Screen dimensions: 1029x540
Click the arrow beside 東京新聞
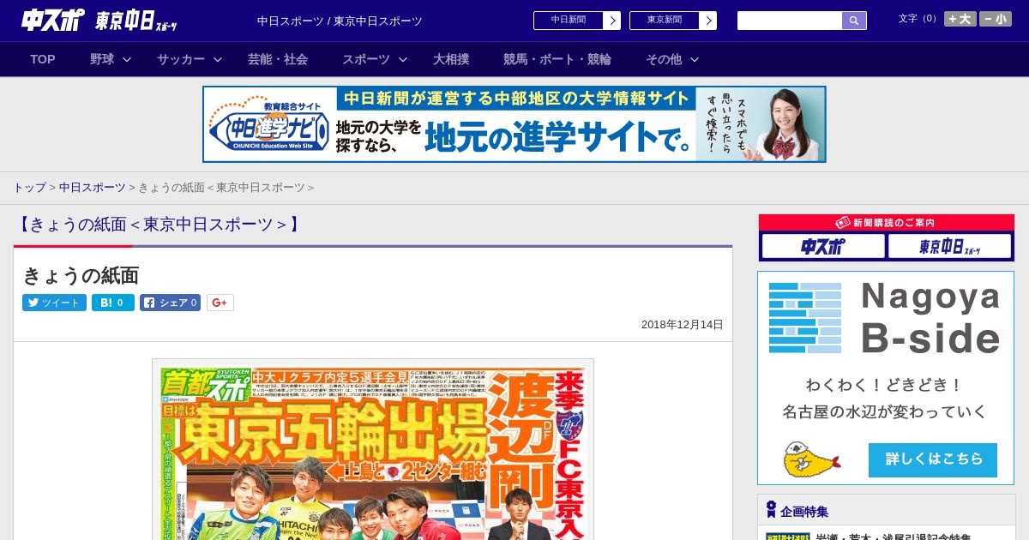tap(708, 21)
